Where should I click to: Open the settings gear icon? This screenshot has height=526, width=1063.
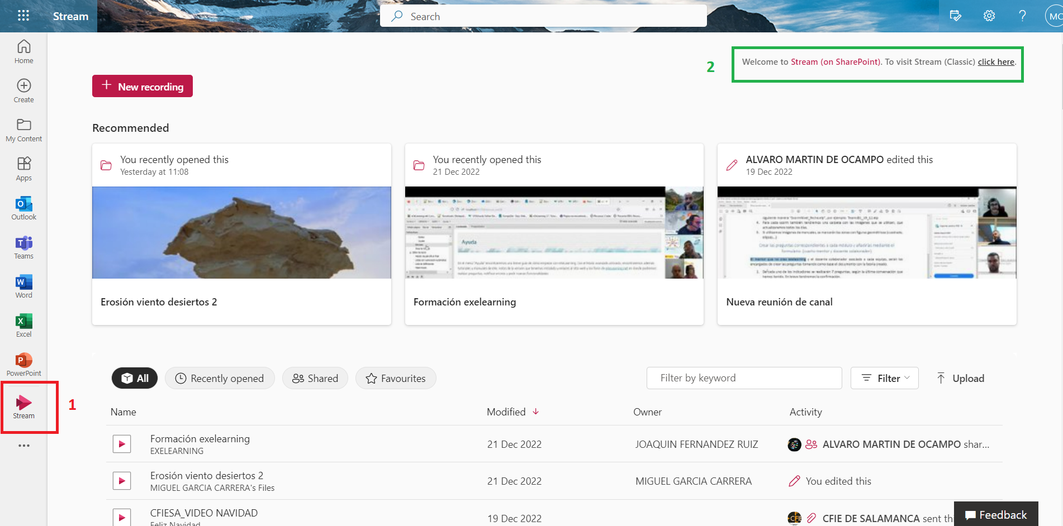pos(989,16)
